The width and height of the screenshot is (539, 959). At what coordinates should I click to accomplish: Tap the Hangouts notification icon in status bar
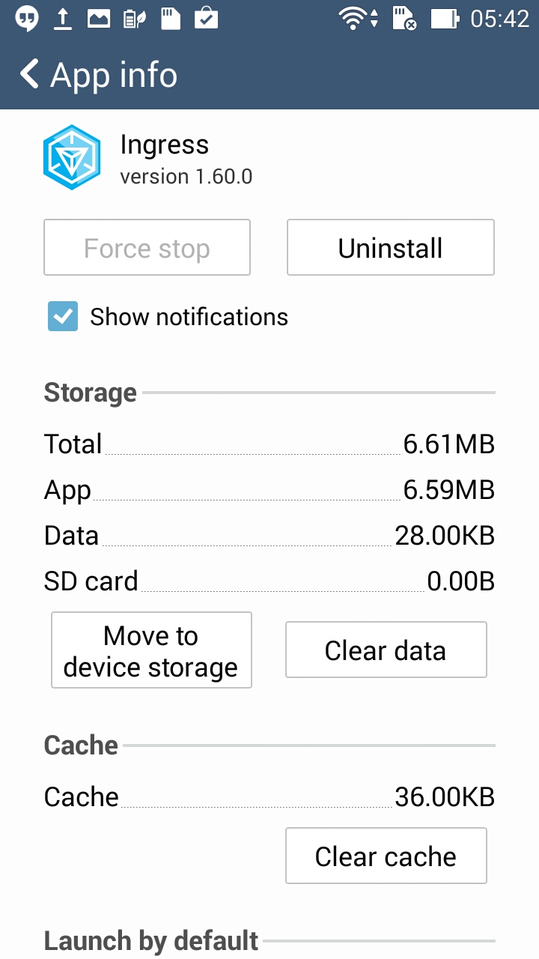click(x=27, y=19)
